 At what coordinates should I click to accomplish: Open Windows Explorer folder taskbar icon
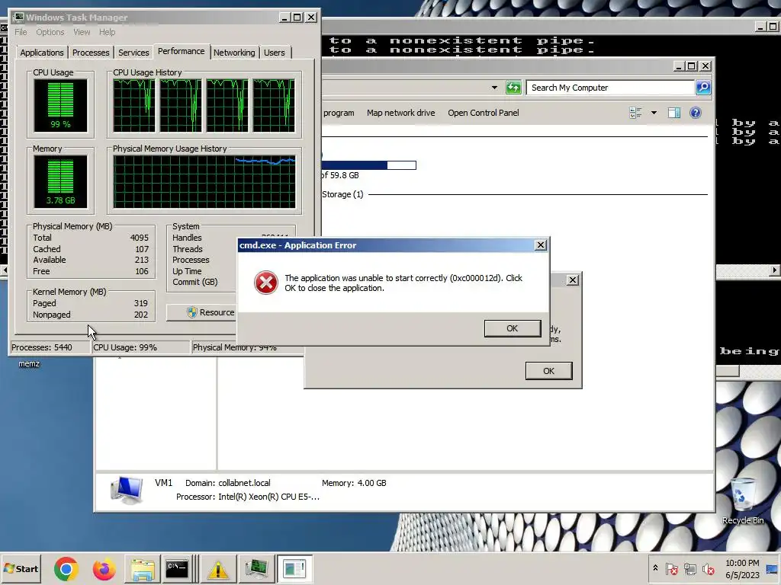pos(143,568)
